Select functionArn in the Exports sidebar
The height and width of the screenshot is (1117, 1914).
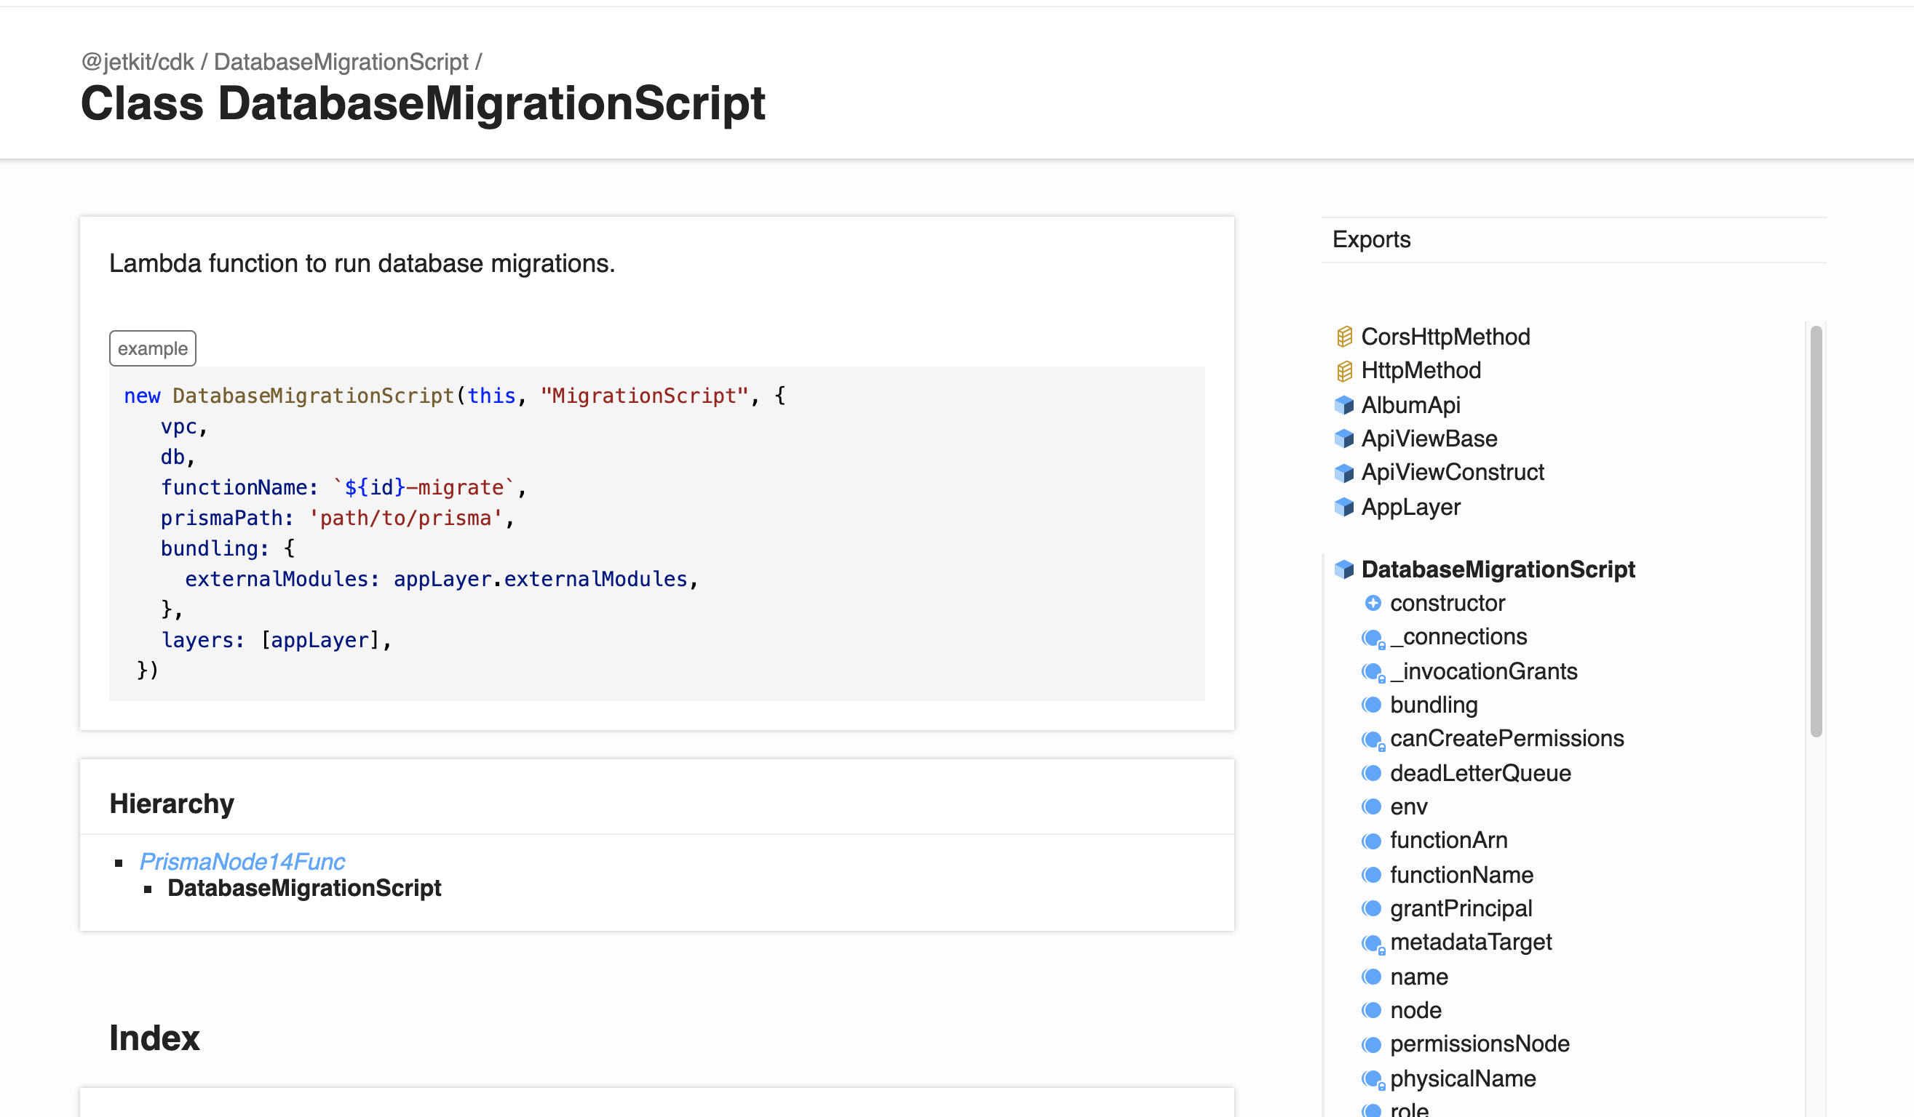pyautogui.click(x=1448, y=840)
